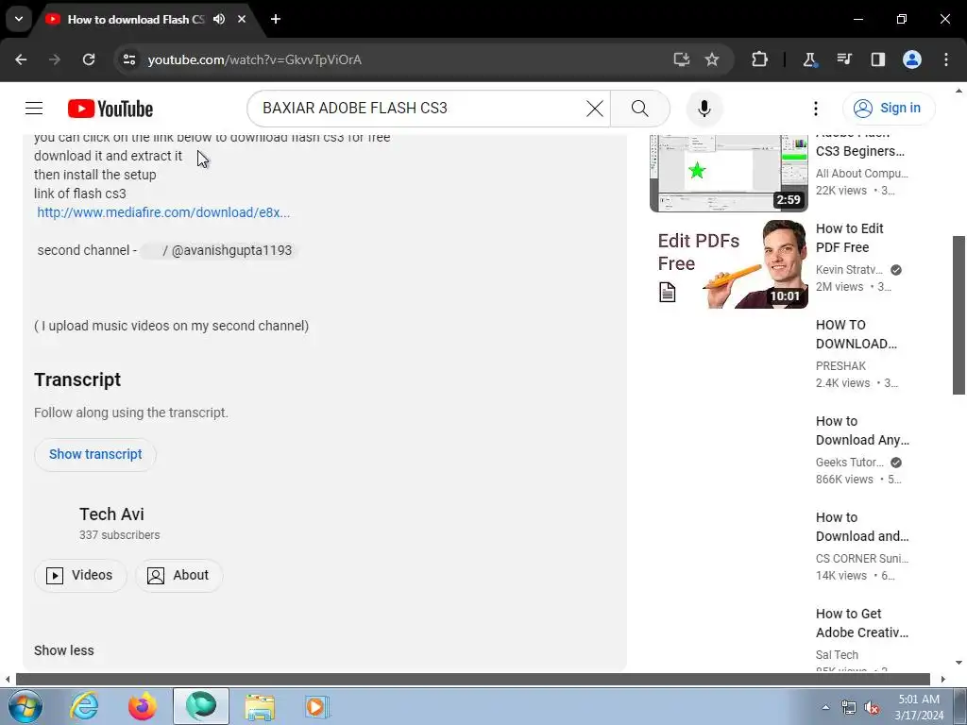Mute the tab's audio speaker icon

219,19
